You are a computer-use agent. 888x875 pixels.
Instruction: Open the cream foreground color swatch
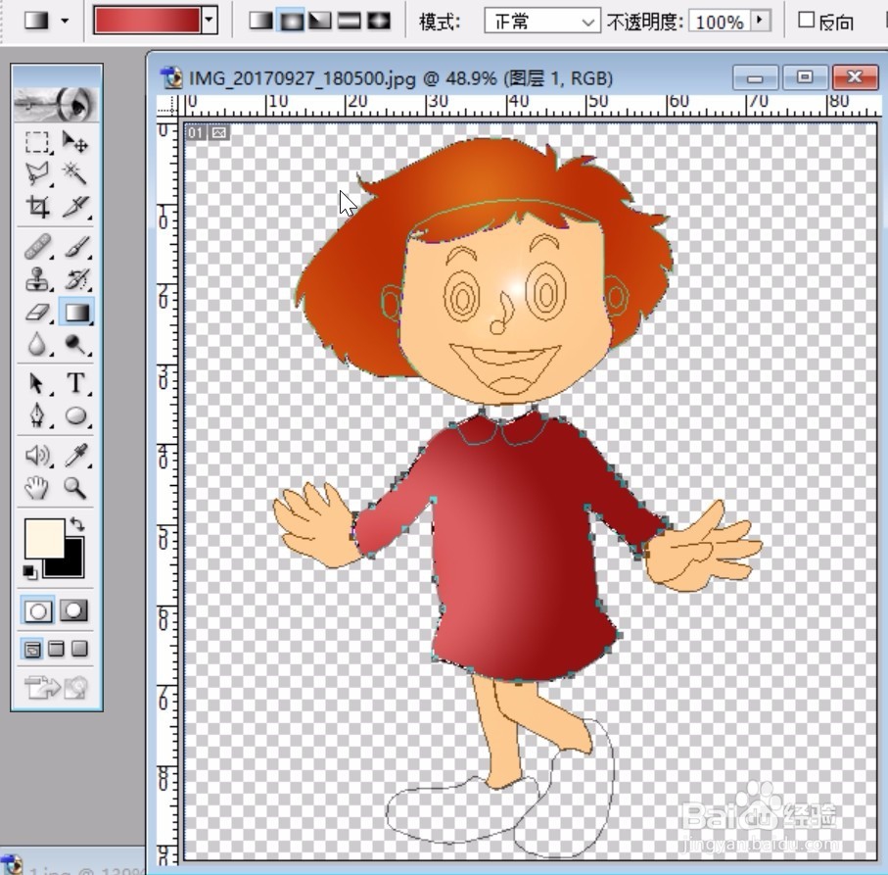tap(44, 538)
